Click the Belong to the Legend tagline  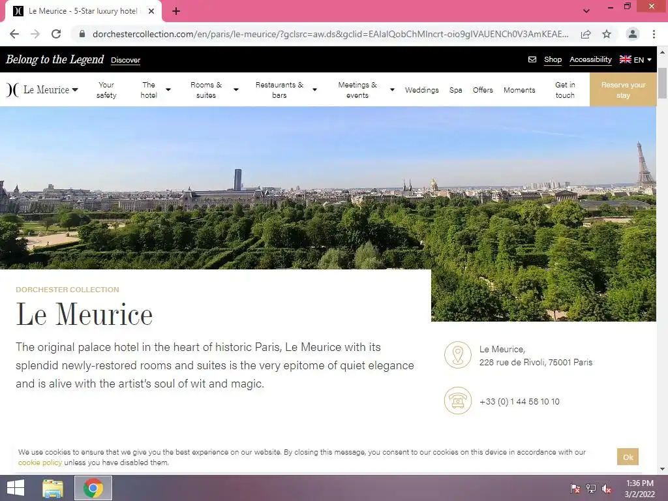(x=55, y=59)
